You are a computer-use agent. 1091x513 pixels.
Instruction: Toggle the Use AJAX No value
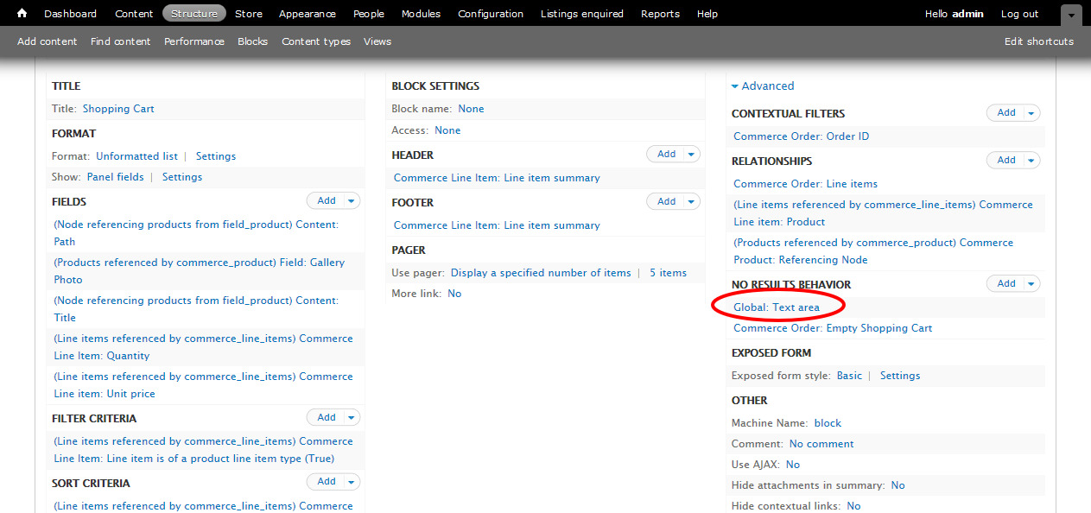(792, 465)
